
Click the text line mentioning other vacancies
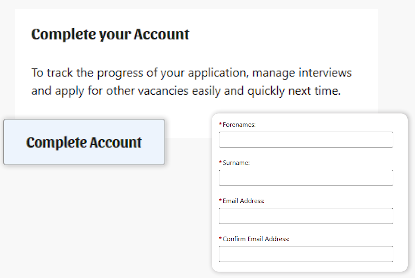tap(186, 91)
